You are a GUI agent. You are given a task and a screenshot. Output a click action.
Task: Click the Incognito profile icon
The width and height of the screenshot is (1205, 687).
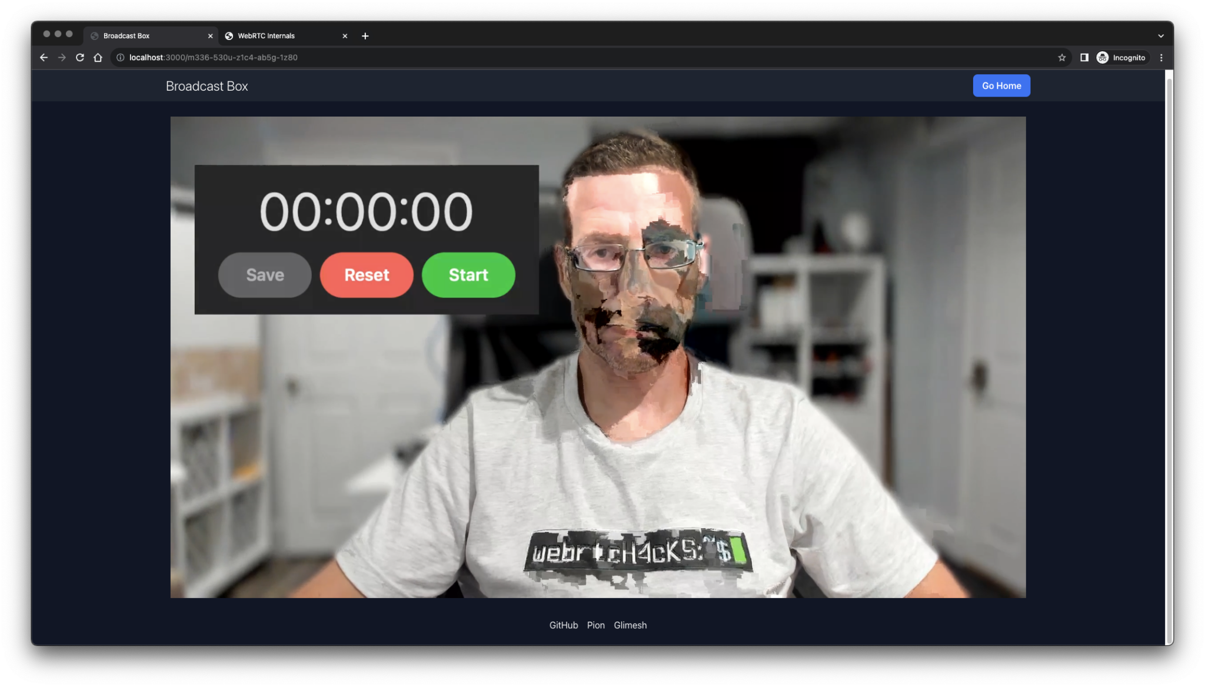1103,57
